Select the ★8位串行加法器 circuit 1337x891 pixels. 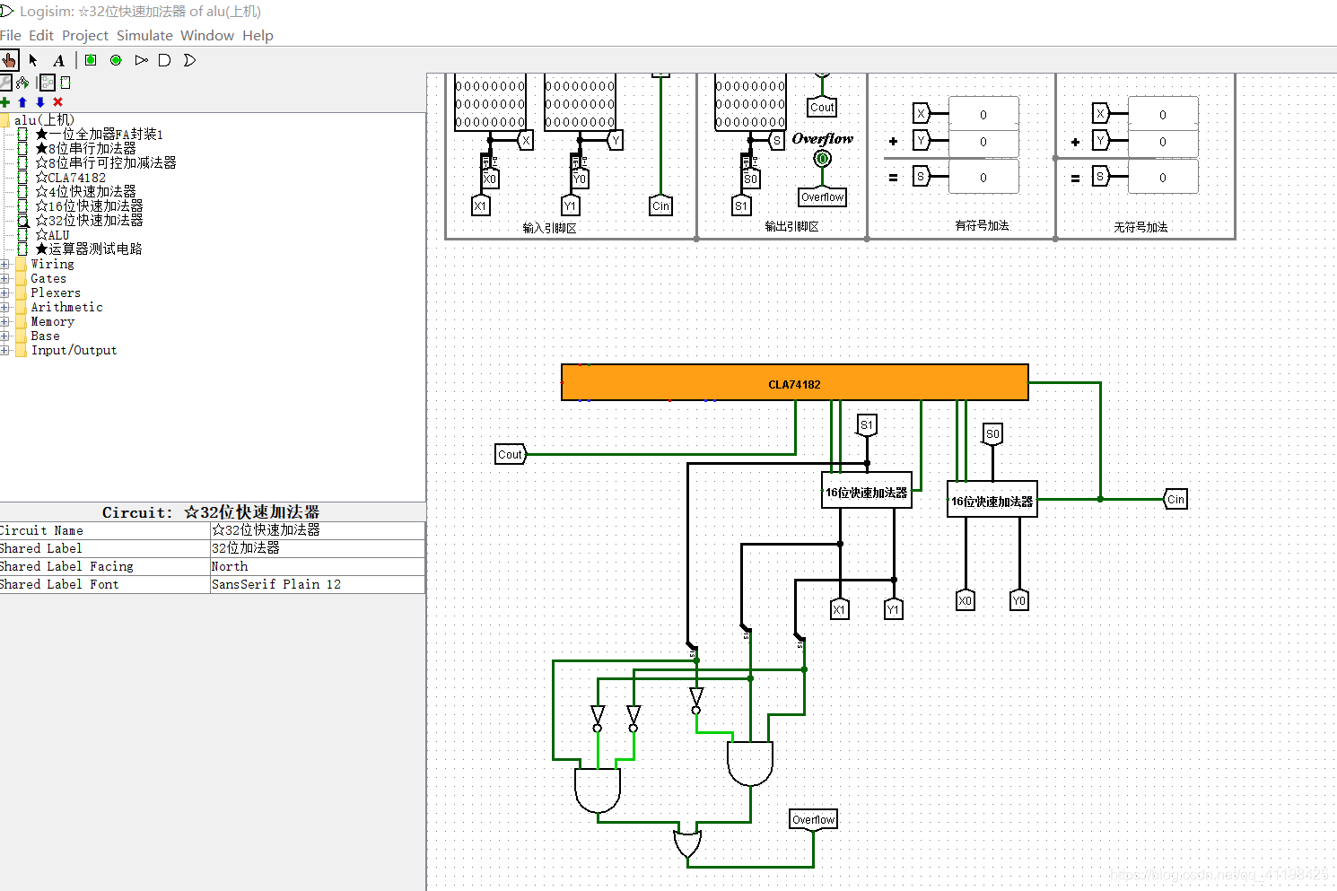[85, 149]
